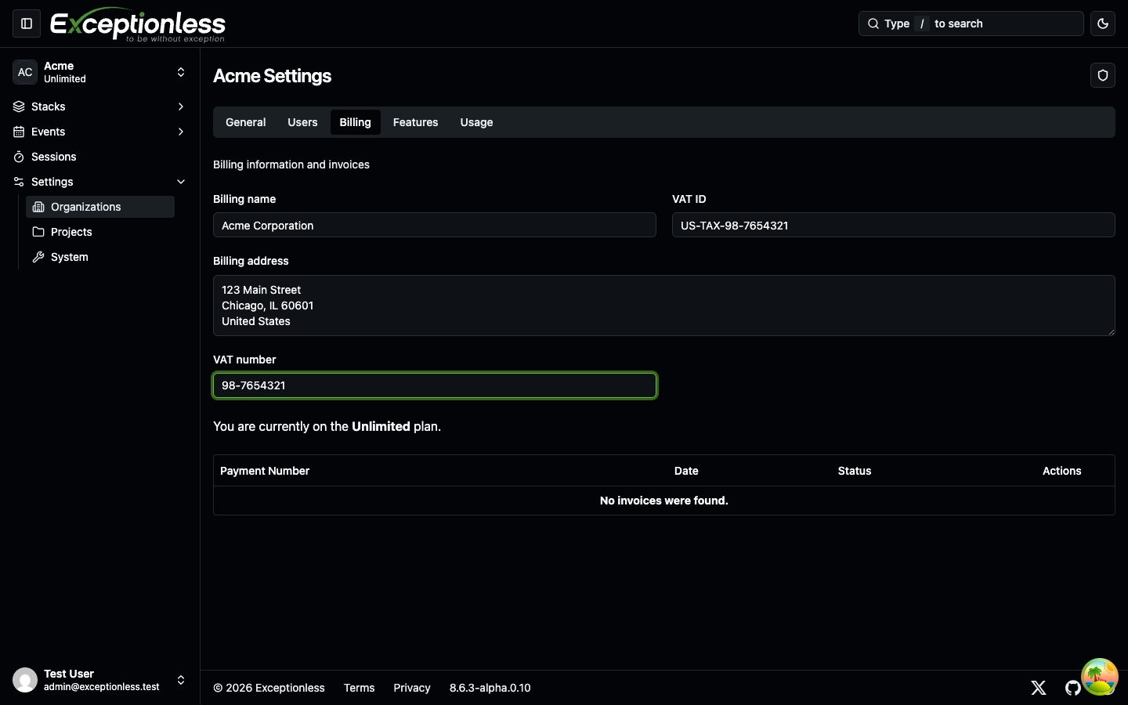
Task: Expand the Stacks menu chevron
Action: [x=181, y=107]
